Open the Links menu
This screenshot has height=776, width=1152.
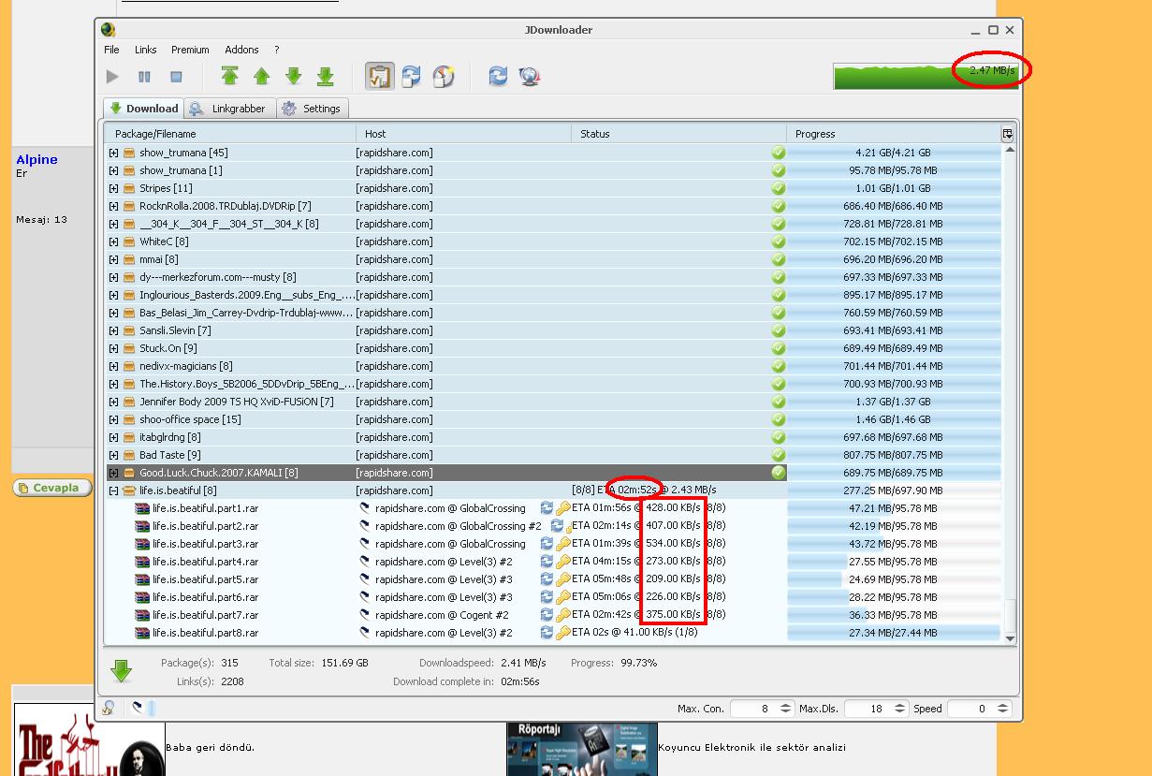tap(145, 50)
